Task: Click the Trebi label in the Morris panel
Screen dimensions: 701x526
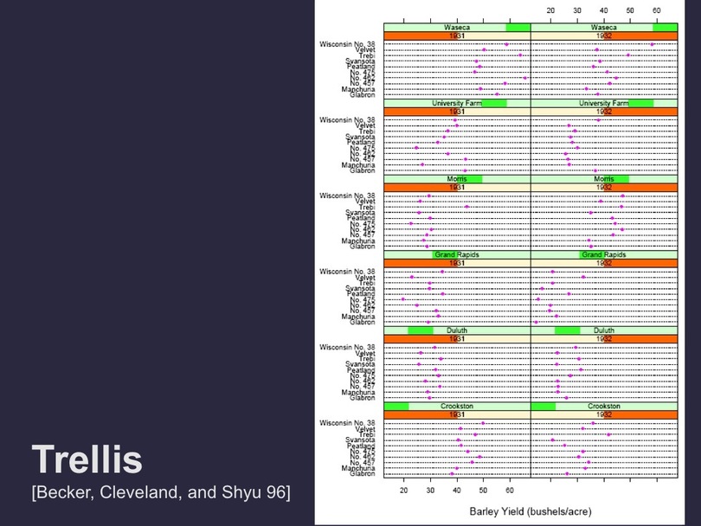Action: (366, 208)
